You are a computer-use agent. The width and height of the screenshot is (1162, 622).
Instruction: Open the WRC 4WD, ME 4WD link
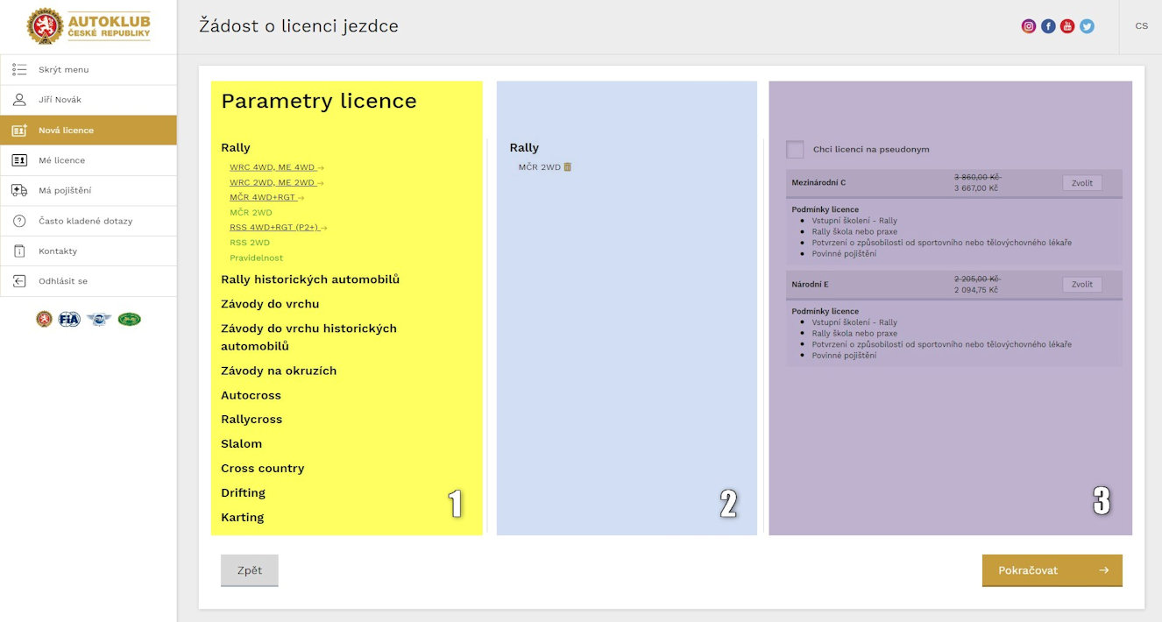[x=272, y=166]
